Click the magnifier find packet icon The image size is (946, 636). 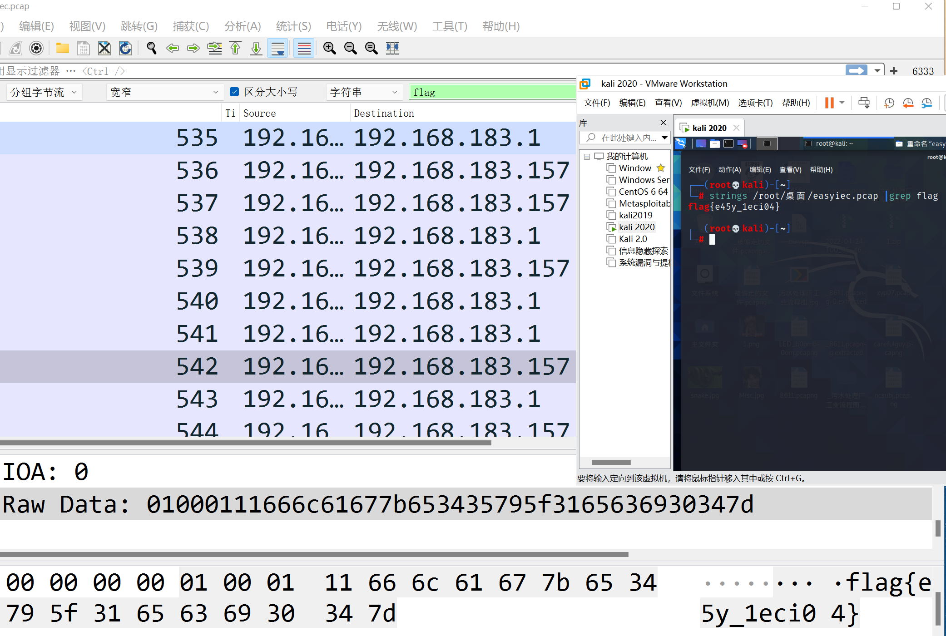click(x=152, y=48)
